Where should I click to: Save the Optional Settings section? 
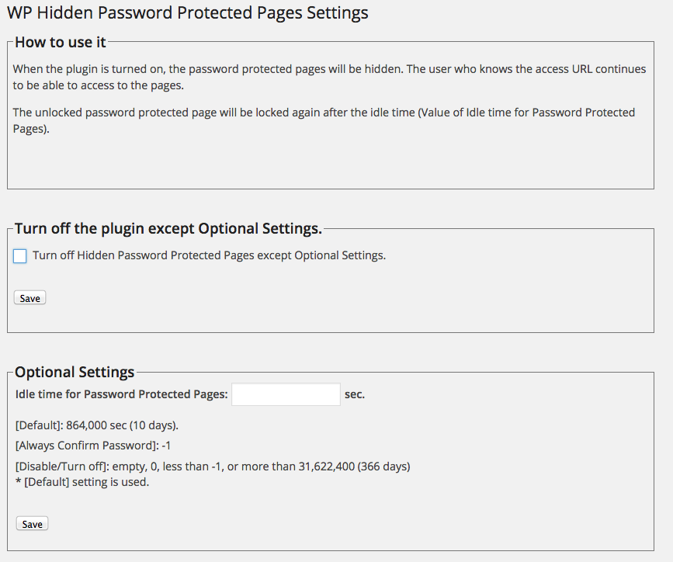coord(32,524)
